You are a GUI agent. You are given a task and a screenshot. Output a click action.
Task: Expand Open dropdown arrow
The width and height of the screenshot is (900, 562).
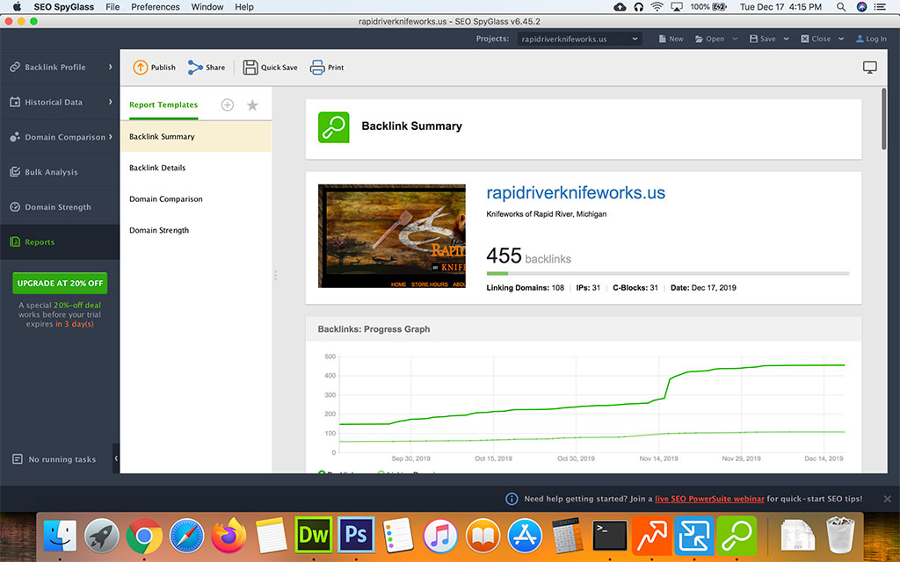[735, 39]
